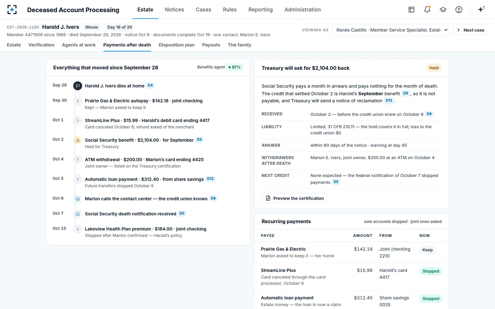
Task: Click the Keep status for Prairie Gas & Electric
Action: point(428,250)
